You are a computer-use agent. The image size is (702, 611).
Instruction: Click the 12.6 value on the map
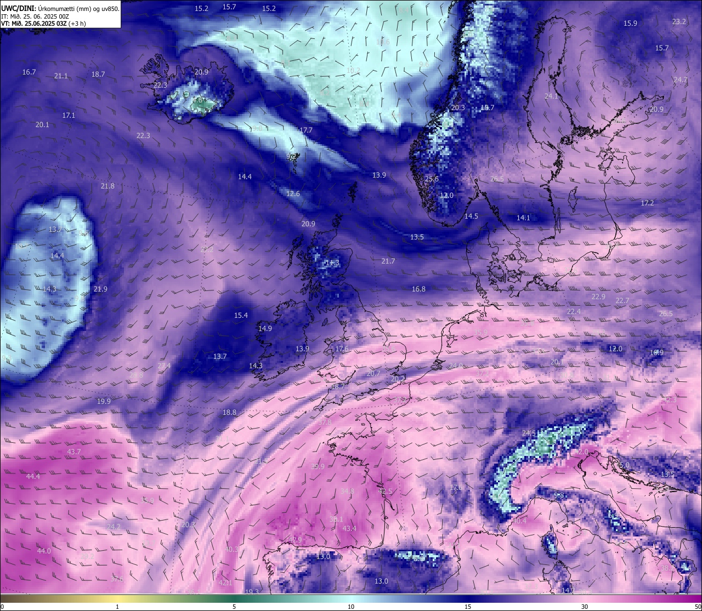point(293,194)
